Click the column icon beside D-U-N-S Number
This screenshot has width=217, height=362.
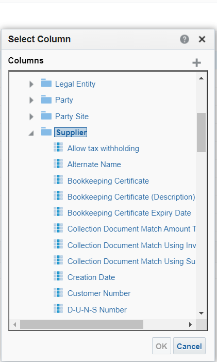pos(58,309)
